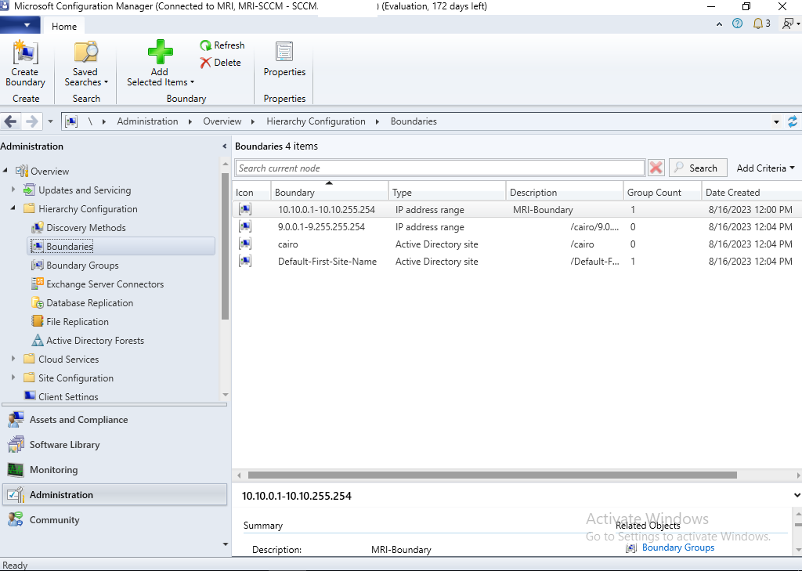802x571 pixels.
Task: Select the Client Settings node
Action: 61,396
